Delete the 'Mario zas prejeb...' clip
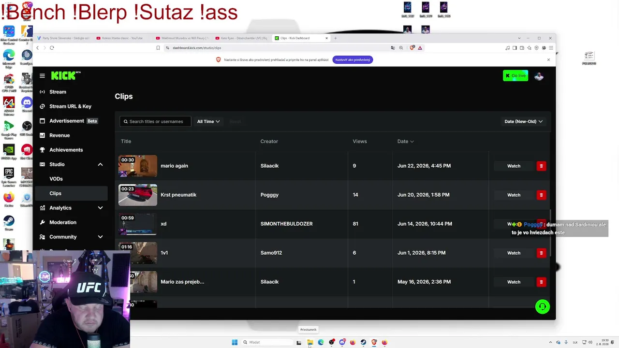619x348 pixels. pyautogui.click(x=541, y=282)
